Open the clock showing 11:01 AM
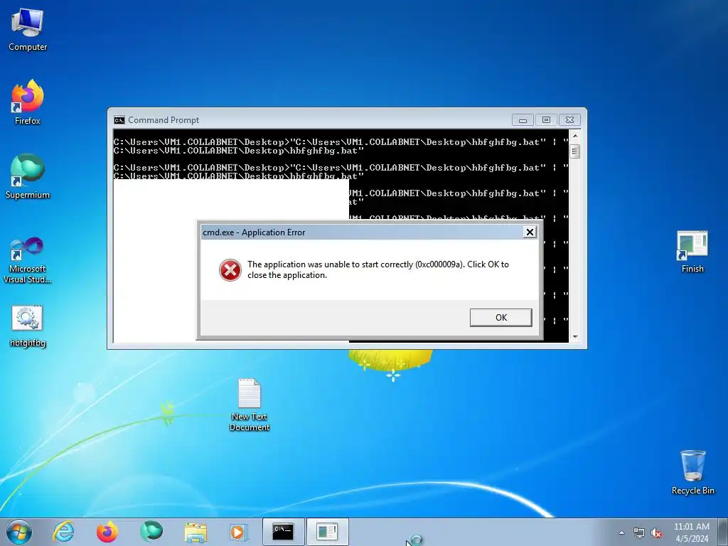 click(691, 532)
